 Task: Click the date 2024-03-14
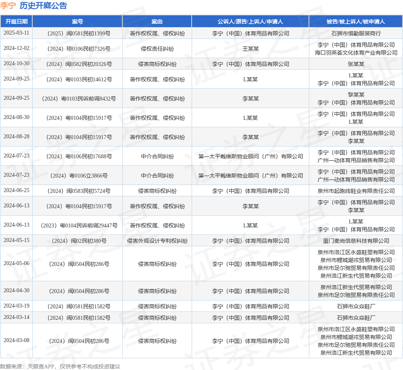pos(17,317)
